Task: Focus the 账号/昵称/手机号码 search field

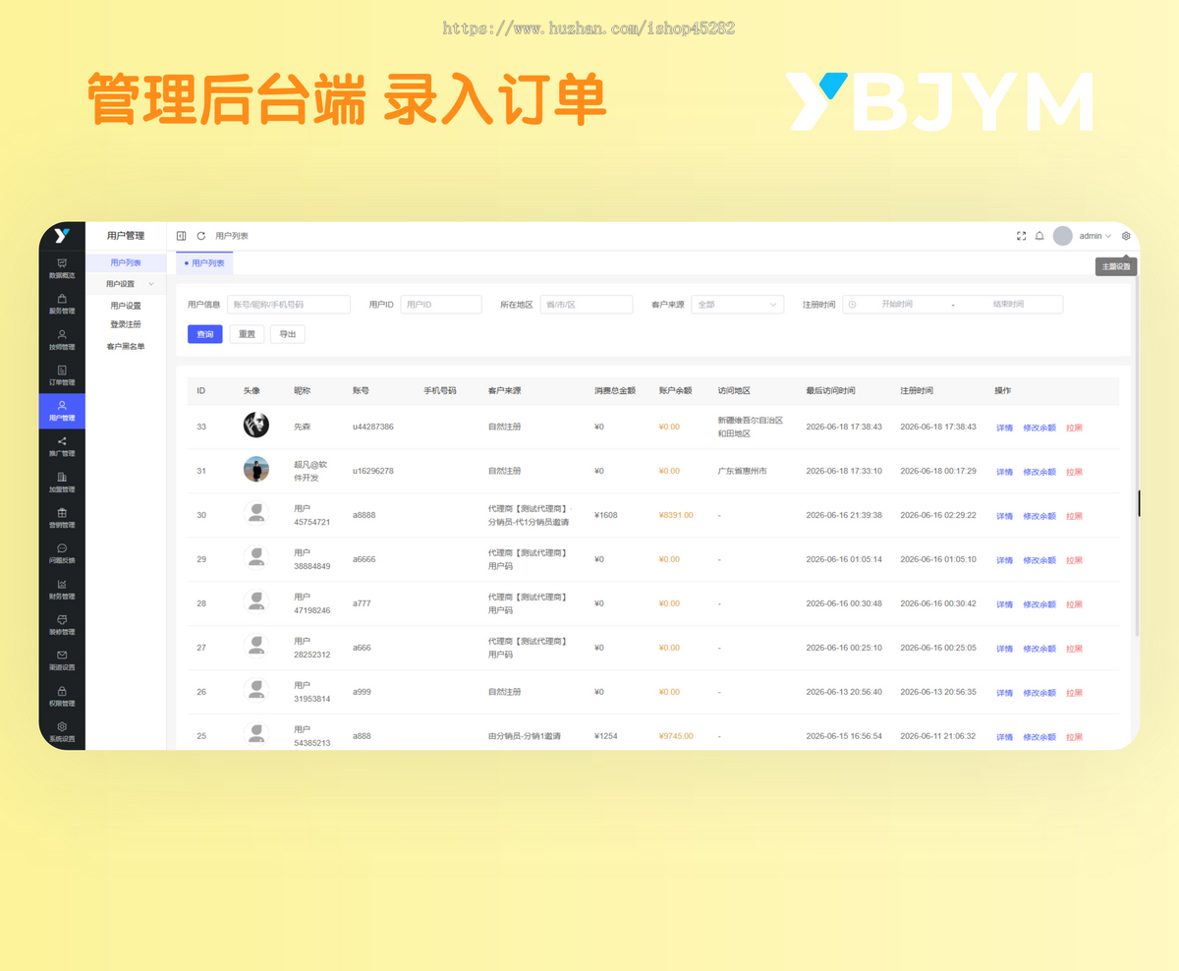Action: click(x=289, y=305)
